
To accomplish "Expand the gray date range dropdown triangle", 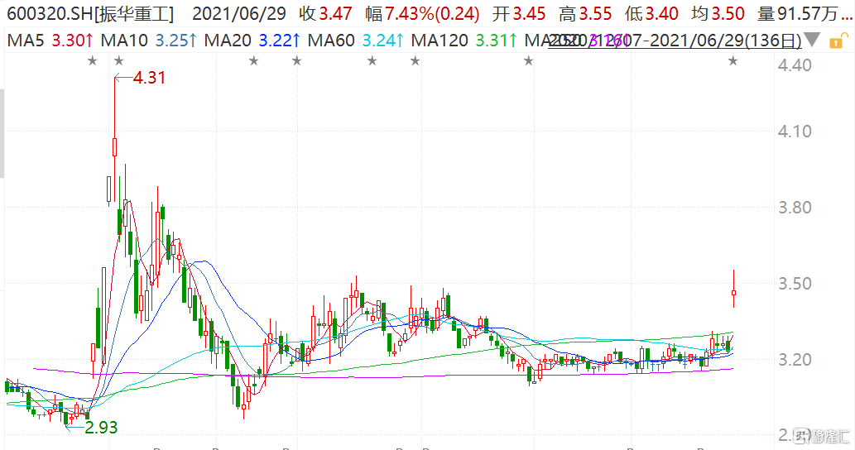I will [x=814, y=41].
